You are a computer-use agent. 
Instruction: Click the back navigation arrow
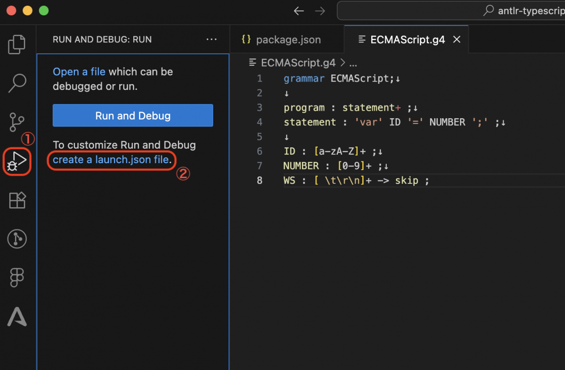299,11
